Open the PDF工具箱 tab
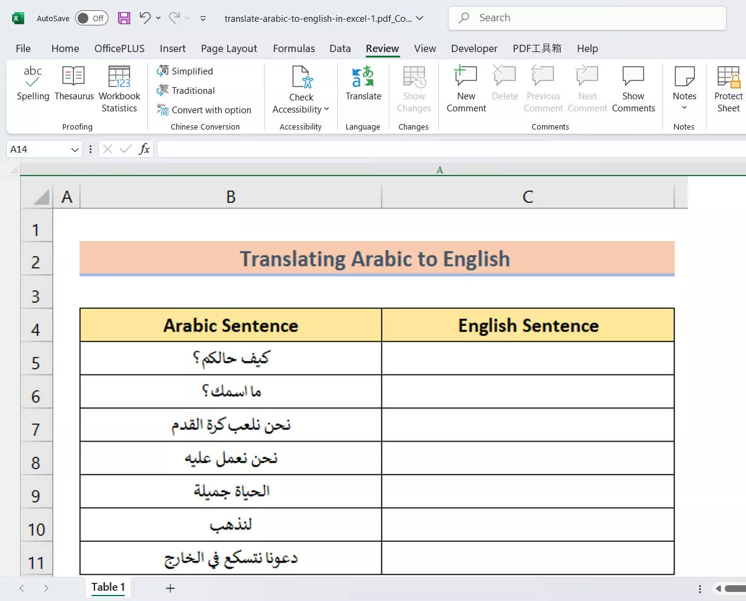Screen dimensions: 746x601 click(x=536, y=48)
